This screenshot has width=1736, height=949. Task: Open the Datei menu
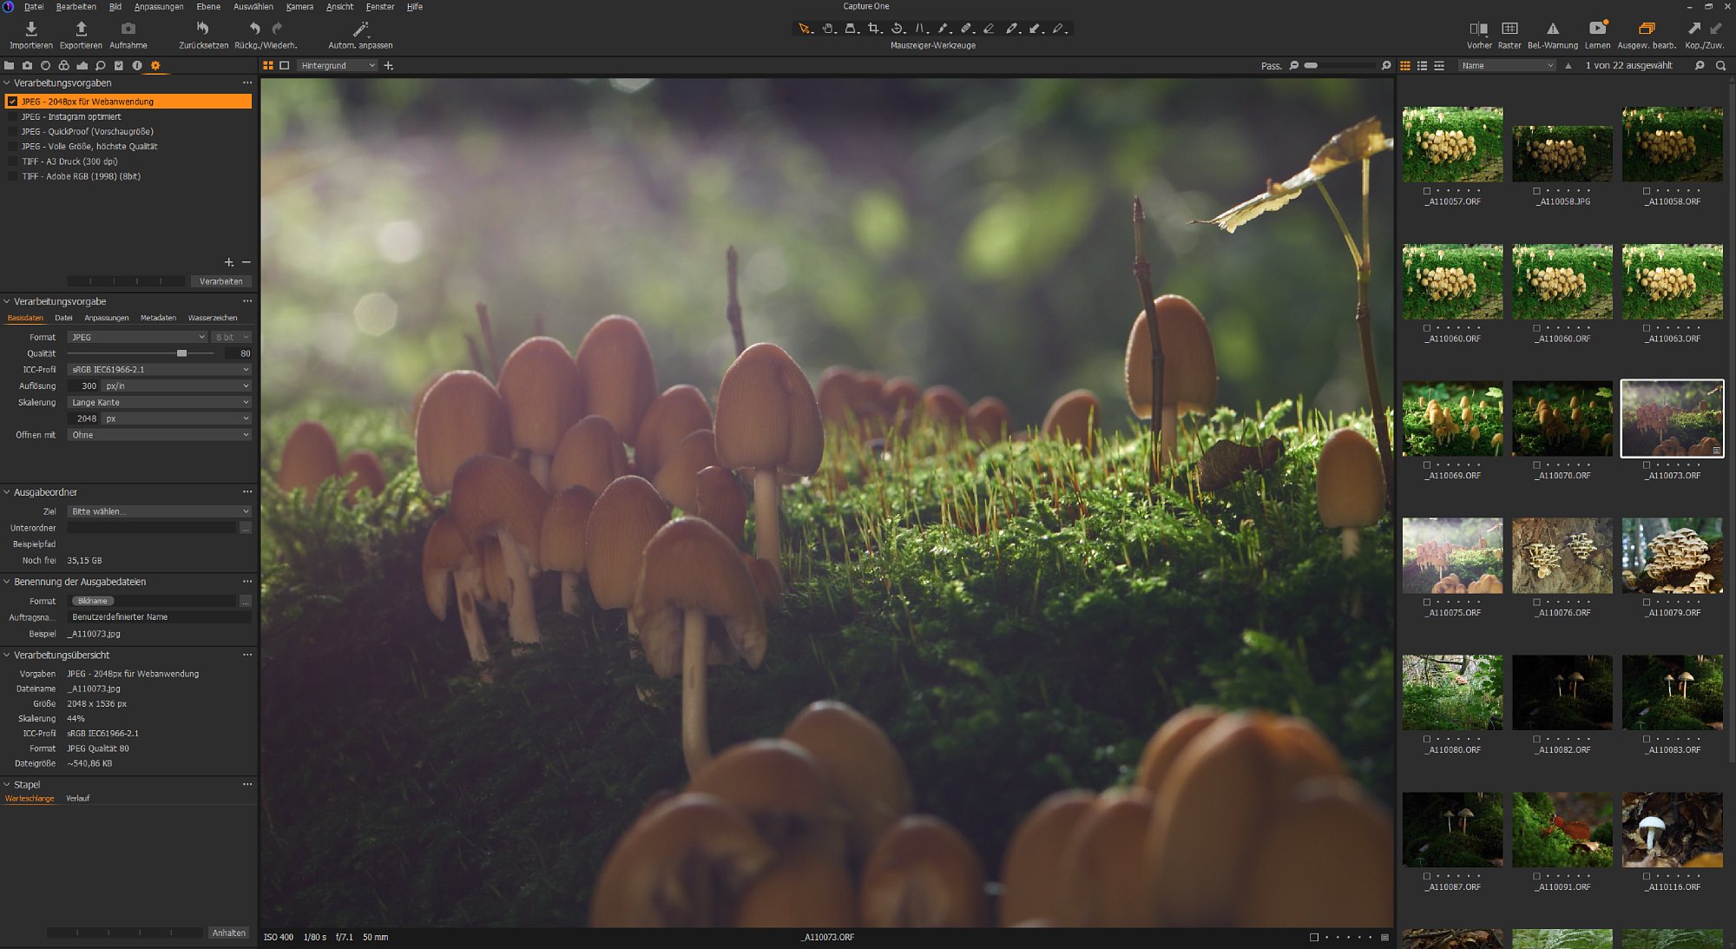34,6
